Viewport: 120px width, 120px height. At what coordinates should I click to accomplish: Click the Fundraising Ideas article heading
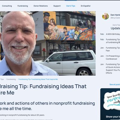[43, 89]
